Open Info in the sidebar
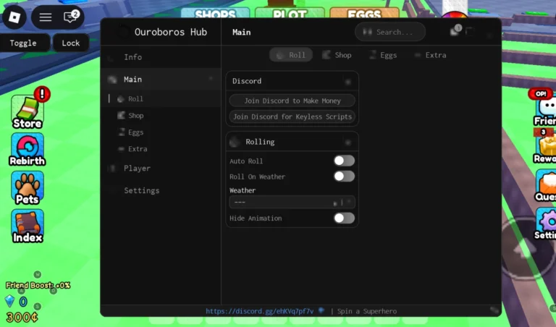This screenshot has height=327, width=556. point(161,57)
